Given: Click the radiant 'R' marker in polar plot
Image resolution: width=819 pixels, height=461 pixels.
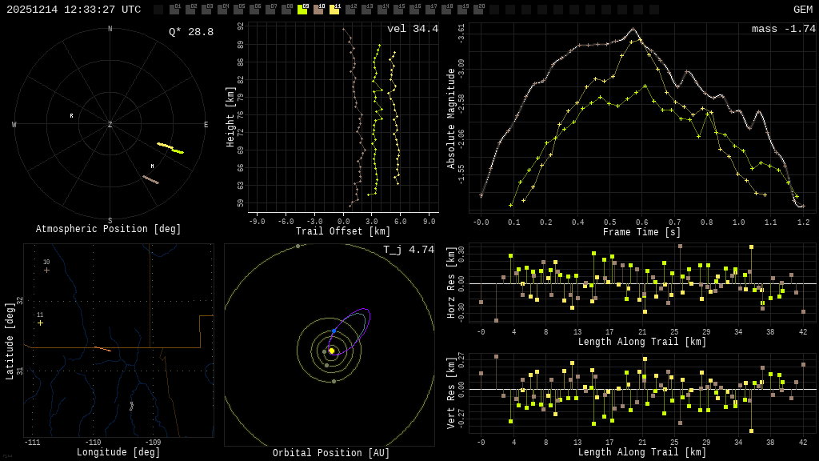Looking at the screenshot, I should tap(71, 116).
